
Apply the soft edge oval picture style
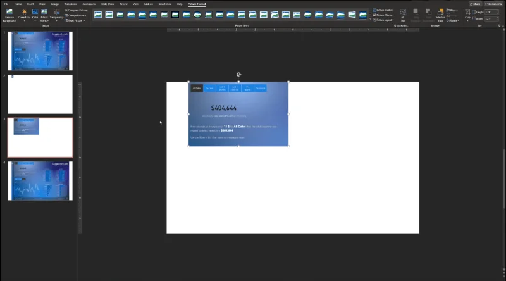coord(307,15)
